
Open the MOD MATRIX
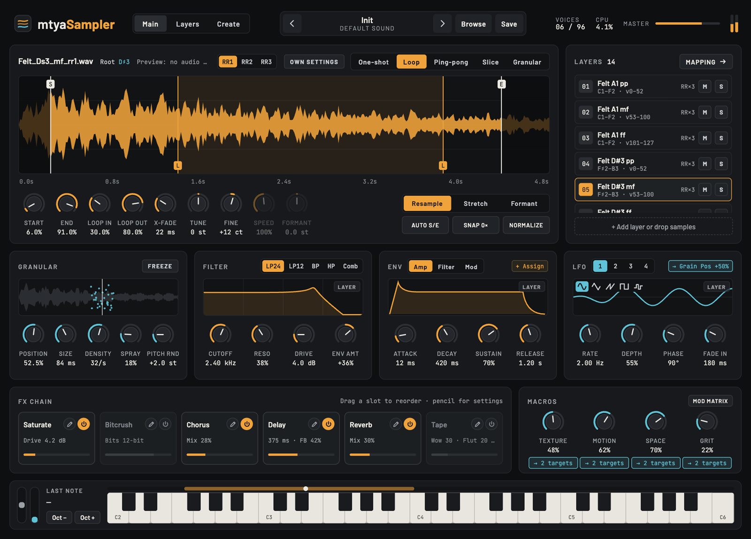coord(710,401)
